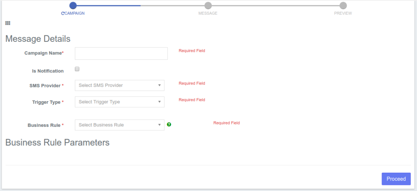The width and height of the screenshot is (417, 191).
Task: Click the SMS Provider dropdown arrow
Action: (160, 85)
